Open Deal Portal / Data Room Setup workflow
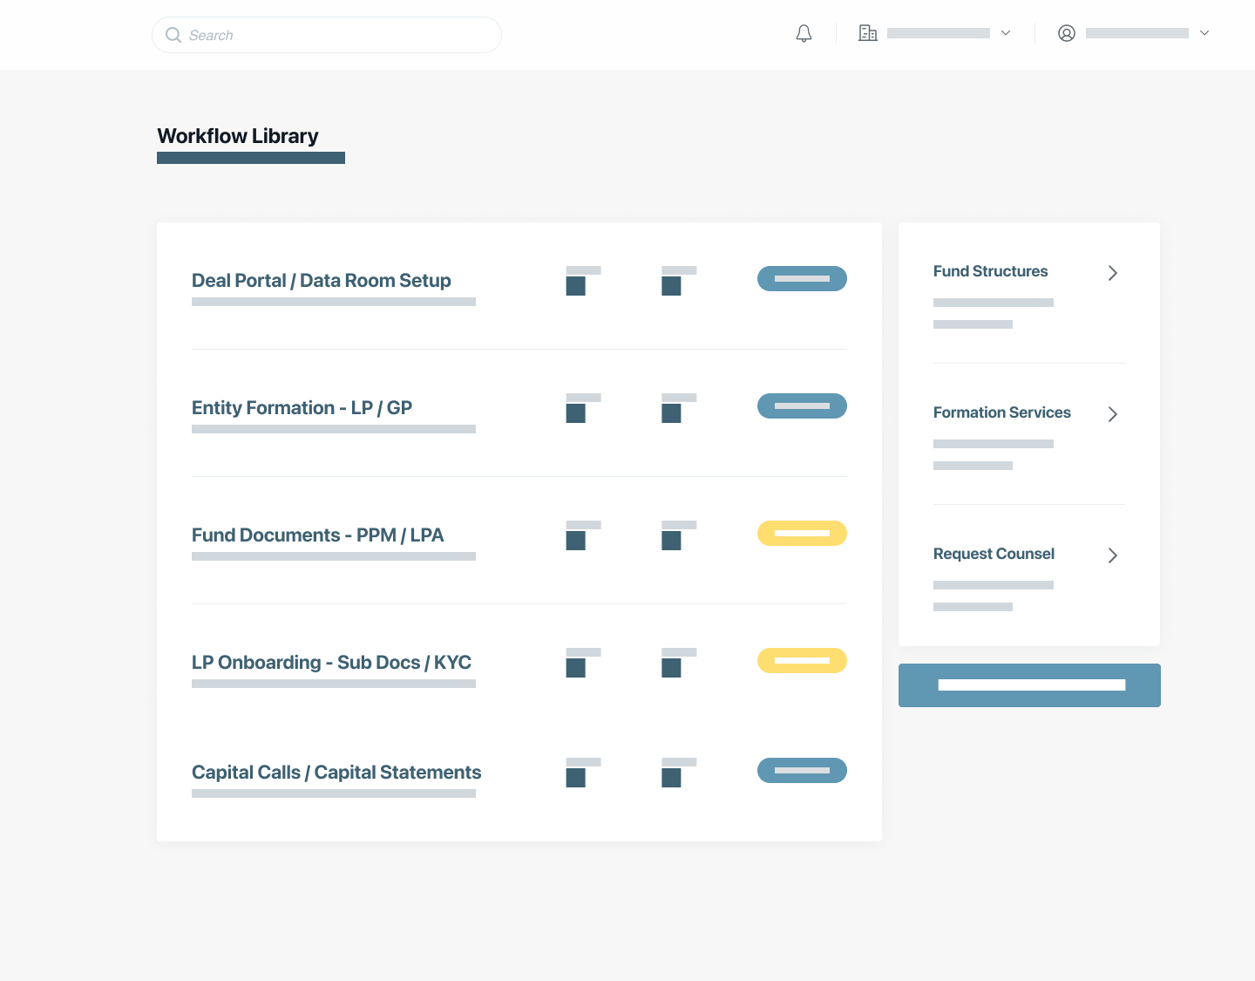 tap(321, 281)
